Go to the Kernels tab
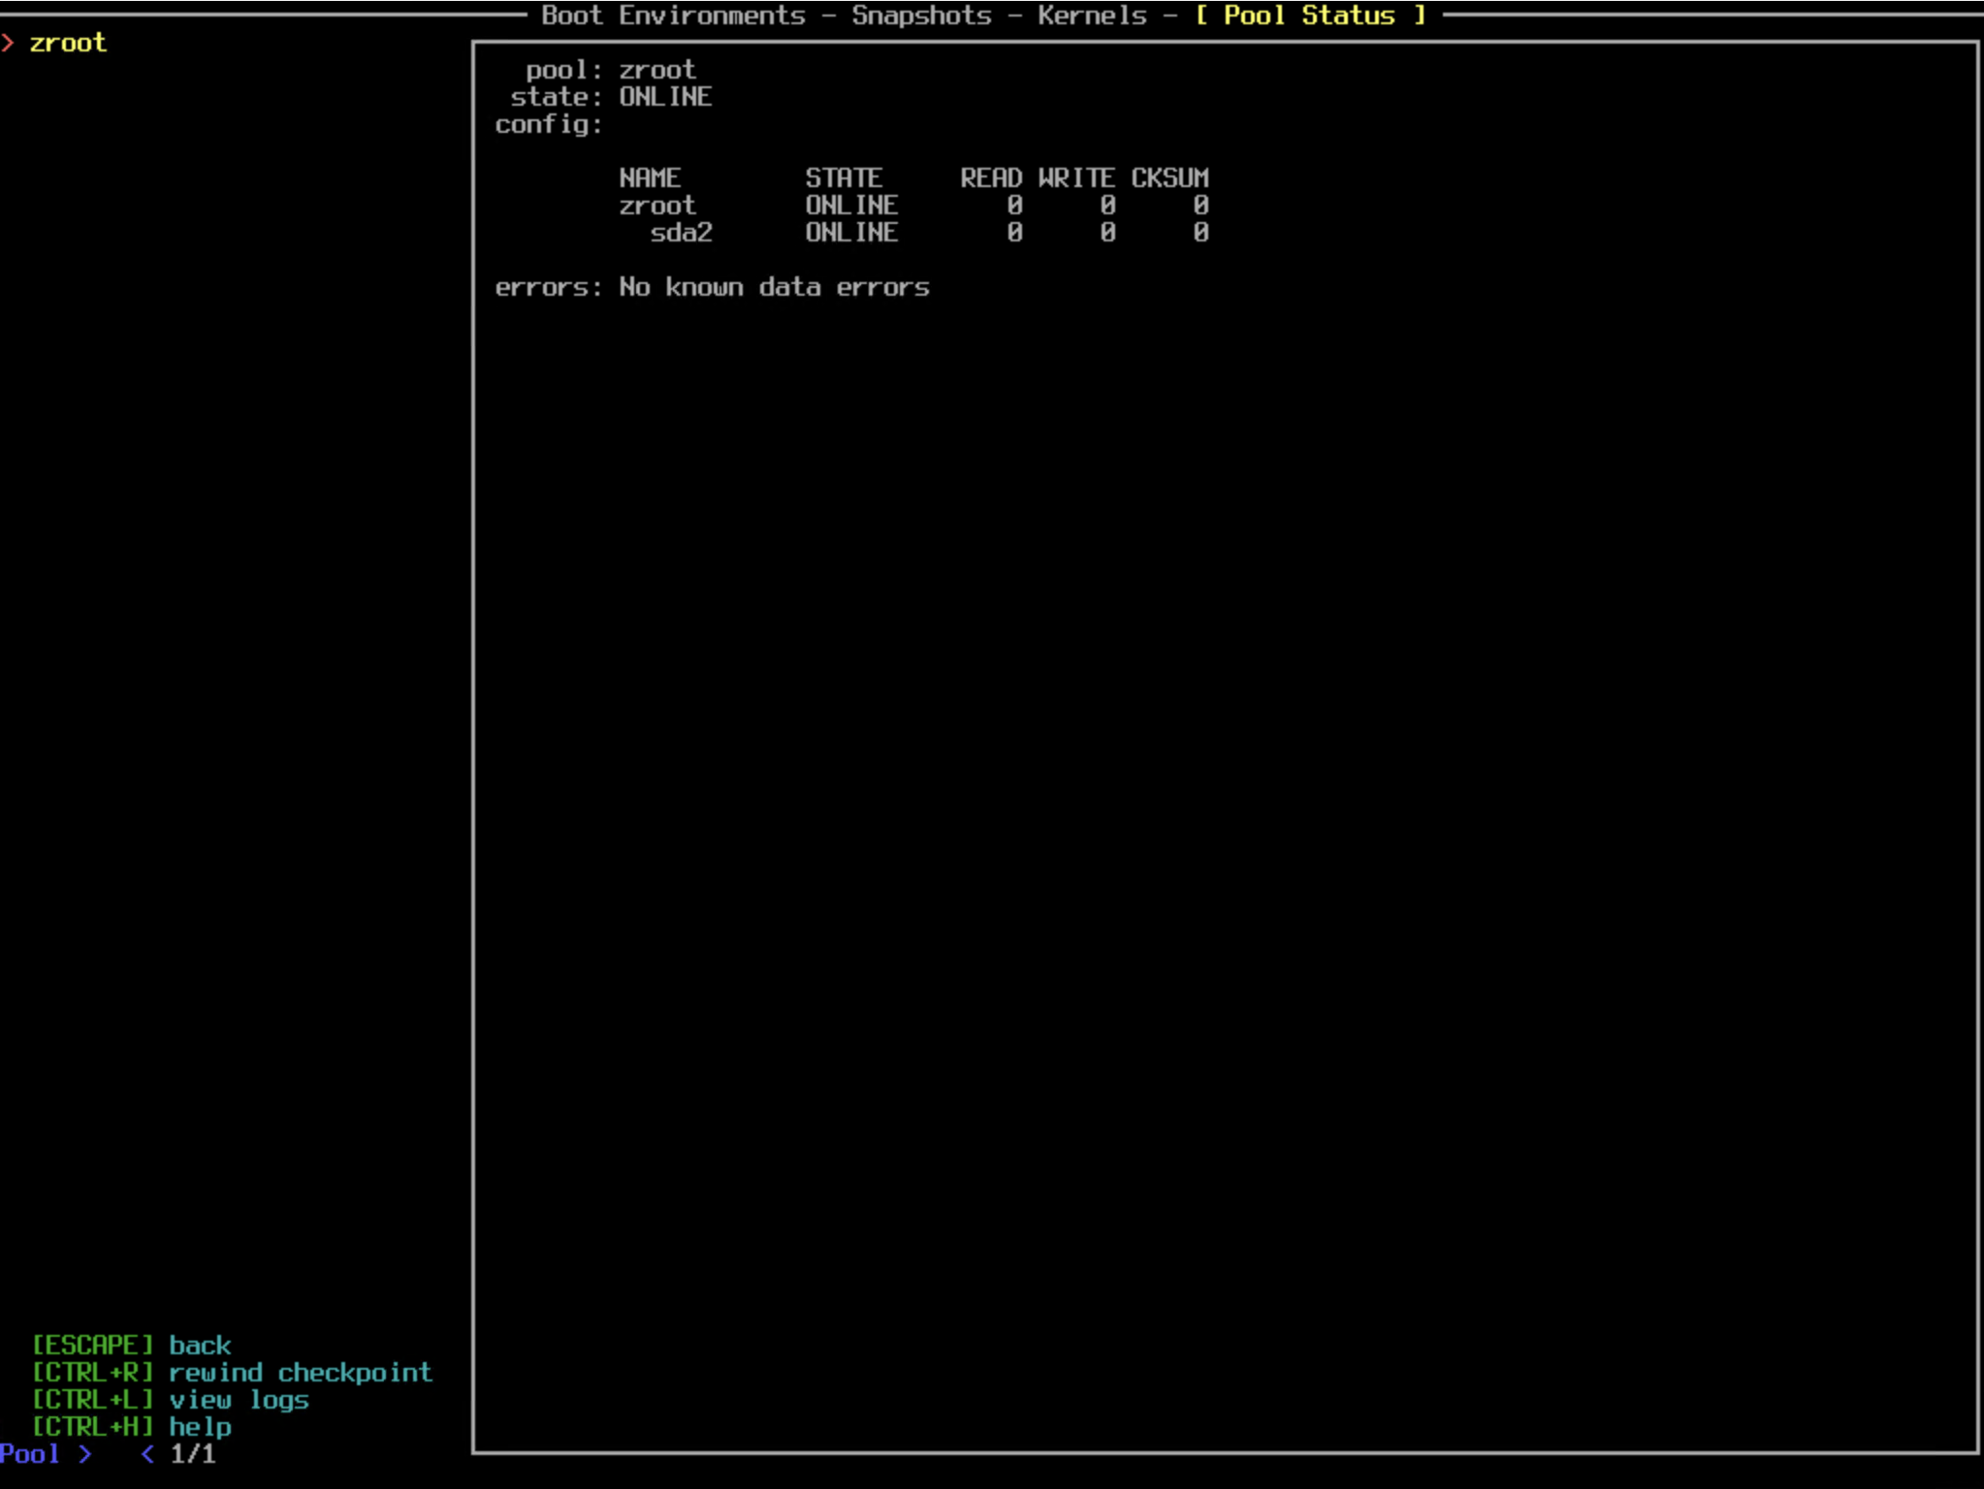 coord(1092,16)
